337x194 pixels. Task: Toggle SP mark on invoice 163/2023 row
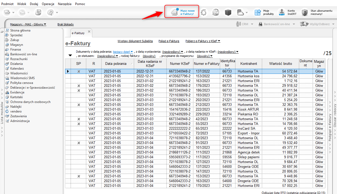point(79,81)
